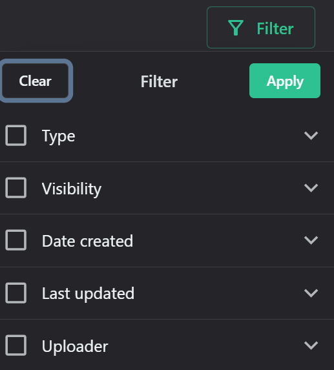Select the Last updated checkbox
The height and width of the screenshot is (370, 334).
(16, 293)
